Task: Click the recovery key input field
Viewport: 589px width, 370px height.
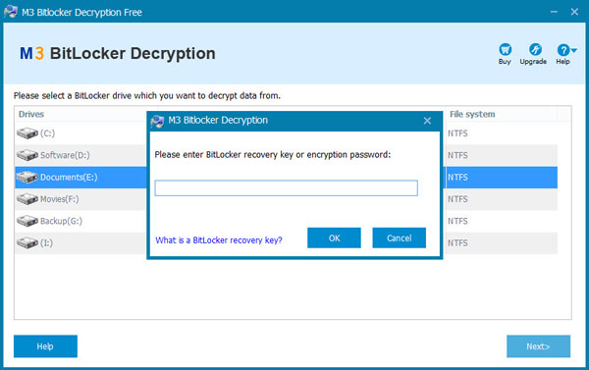Action: tap(286, 187)
